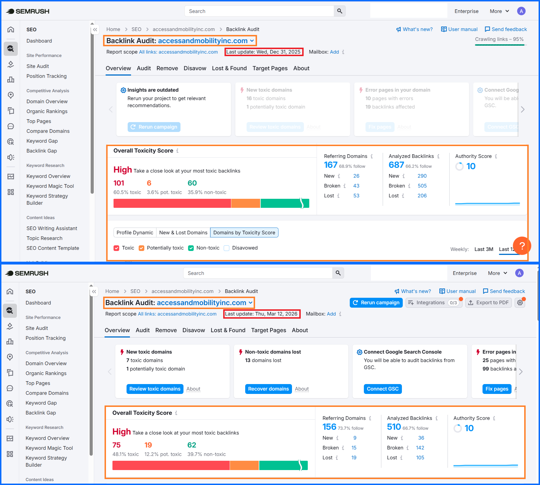Viewport: 540px width, 485px height.
Task: Switch to Audit tab in Dec 31 report
Action: point(144,68)
